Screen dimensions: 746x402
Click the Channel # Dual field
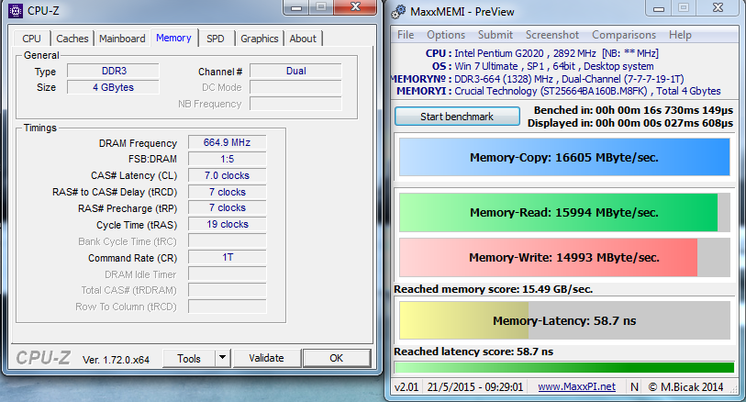295,71
